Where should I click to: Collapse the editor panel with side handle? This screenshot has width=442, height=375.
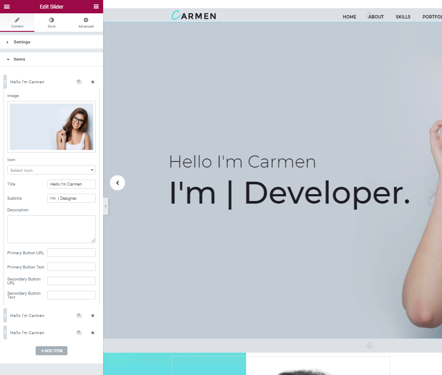click(x=106, y=206)
